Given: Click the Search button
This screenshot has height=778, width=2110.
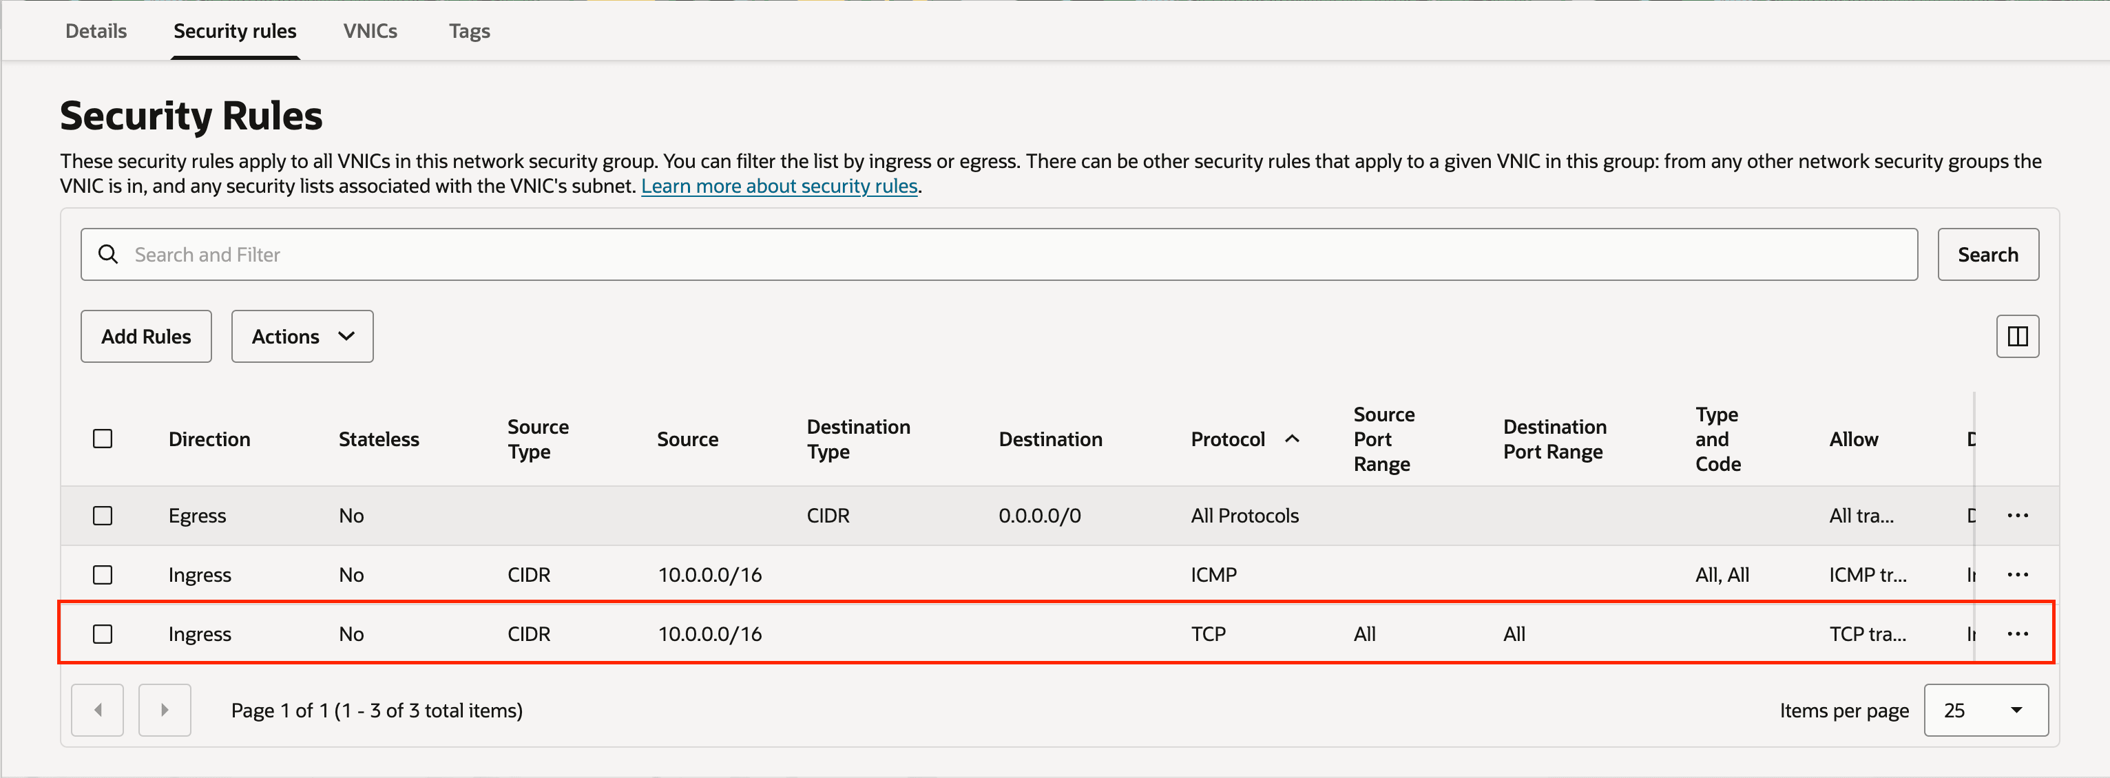Looking at the screenshot, I should coord(1988,255).
